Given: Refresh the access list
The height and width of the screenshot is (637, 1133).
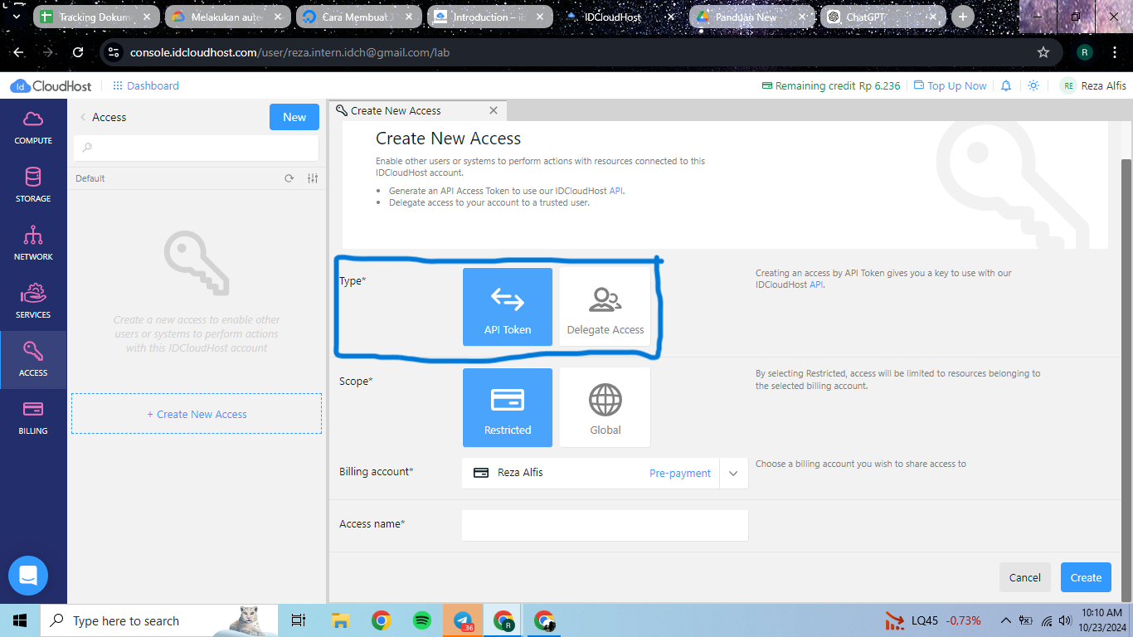Looking at the screenshot, I should [x=289, y=178].
